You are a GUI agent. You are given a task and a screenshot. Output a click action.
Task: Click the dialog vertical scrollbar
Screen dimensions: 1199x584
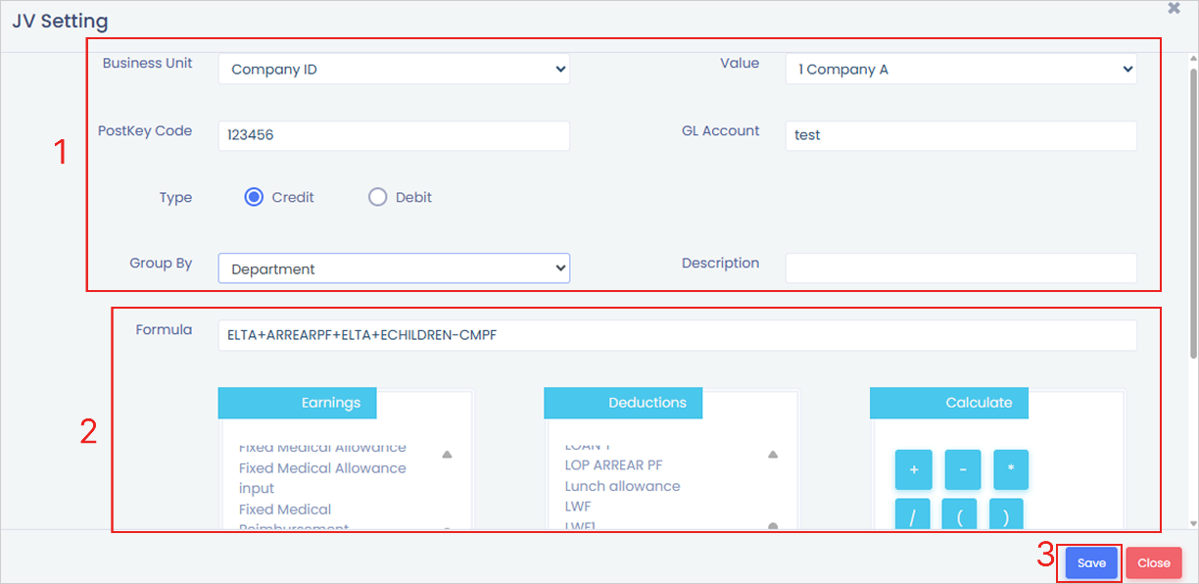click(x=1192, y=294)
